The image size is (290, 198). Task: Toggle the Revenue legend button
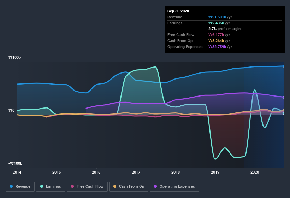20,186
